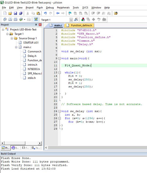147x173 pixels.
Task: Open the Debug menu
Action: (x=50, y=8)
